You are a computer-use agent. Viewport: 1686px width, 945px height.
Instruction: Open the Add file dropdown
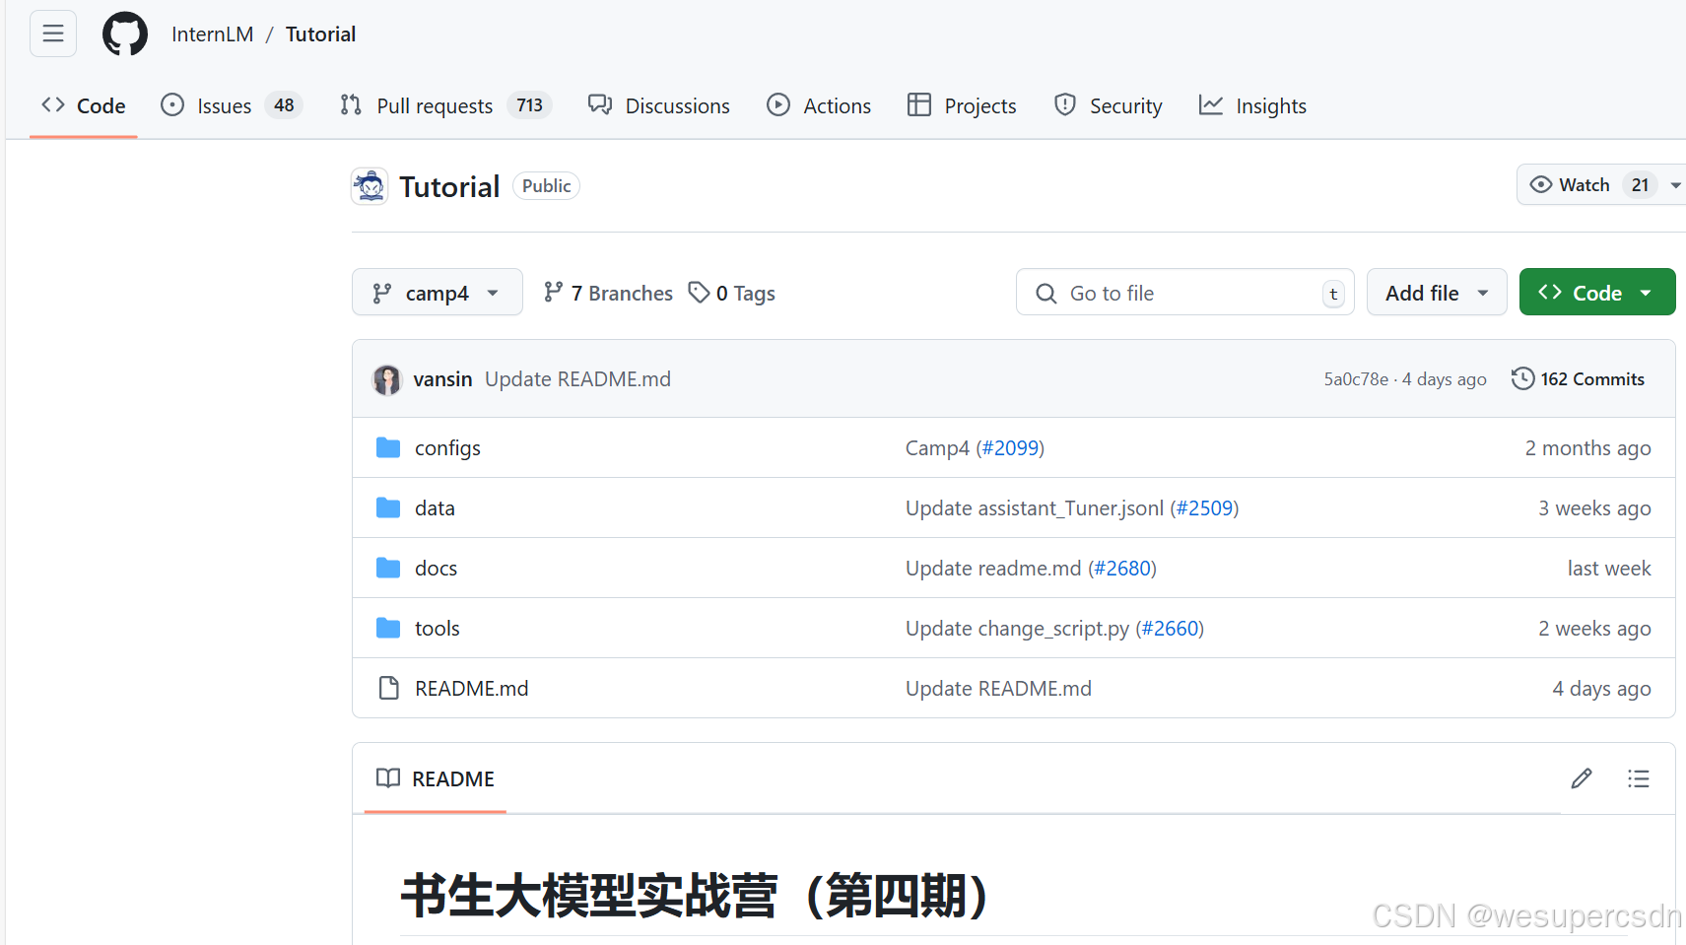pyautogui.click(x=1437, y=293)
